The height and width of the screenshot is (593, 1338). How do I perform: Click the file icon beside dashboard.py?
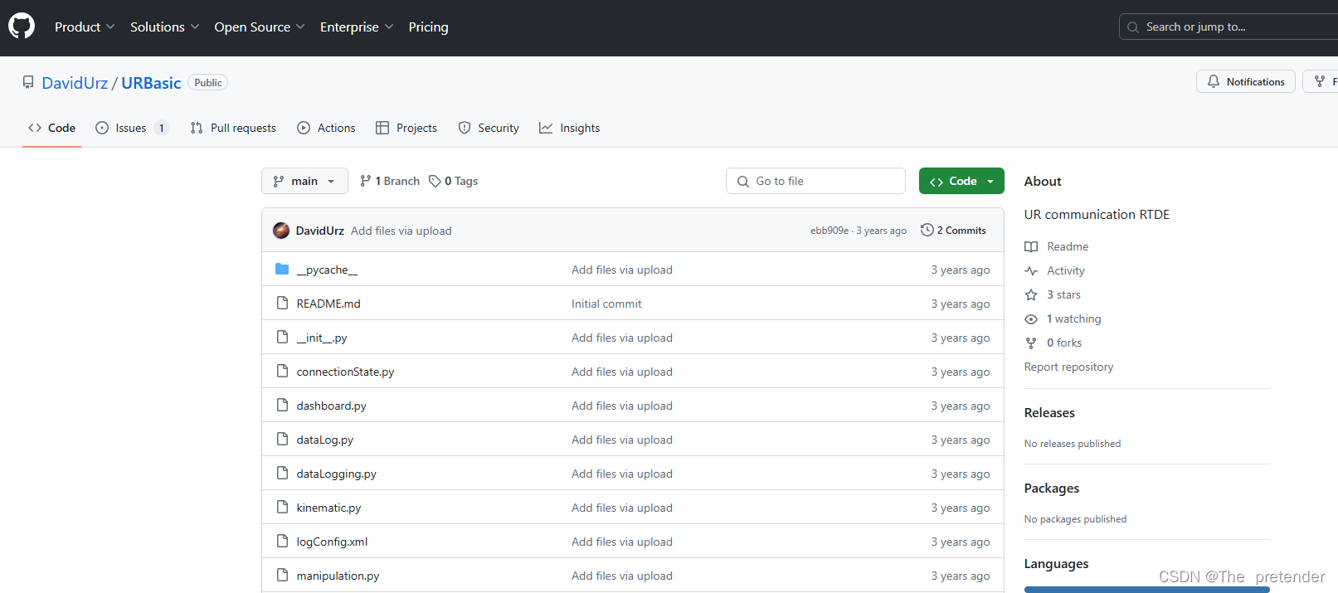[282, 405]
